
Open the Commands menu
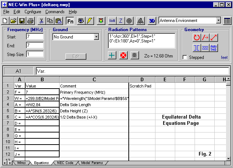tap(55, 12)
